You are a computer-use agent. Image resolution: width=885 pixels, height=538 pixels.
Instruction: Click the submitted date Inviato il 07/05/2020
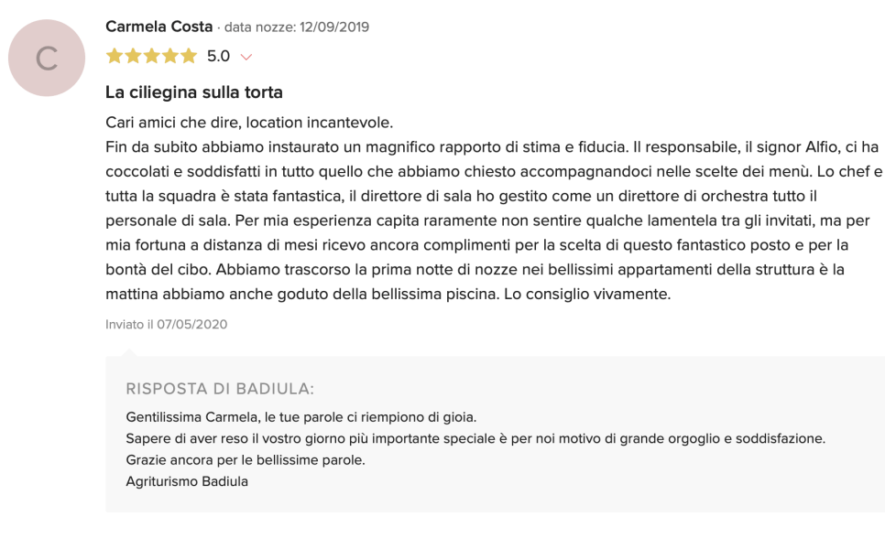167,324
